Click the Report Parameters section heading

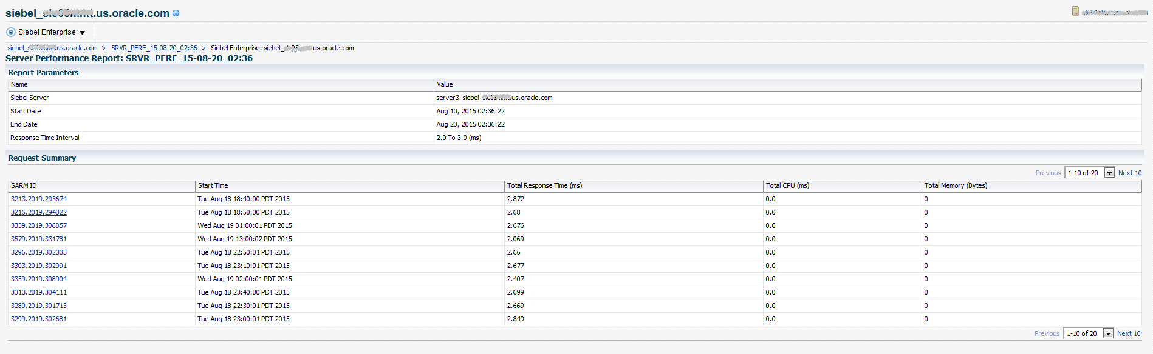(x=43, y=72)
